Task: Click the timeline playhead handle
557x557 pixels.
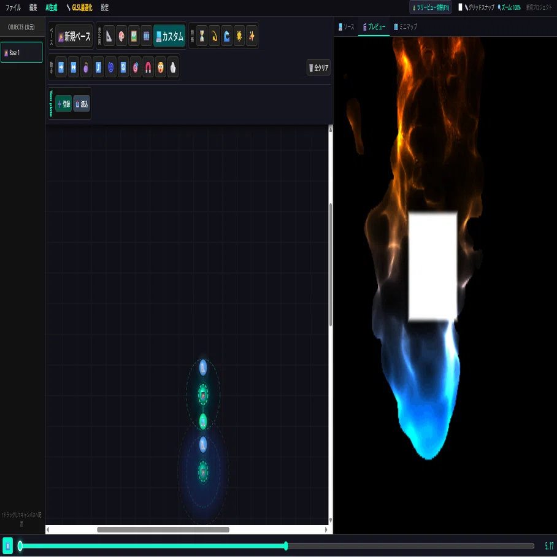Action: tap(286, 546)
